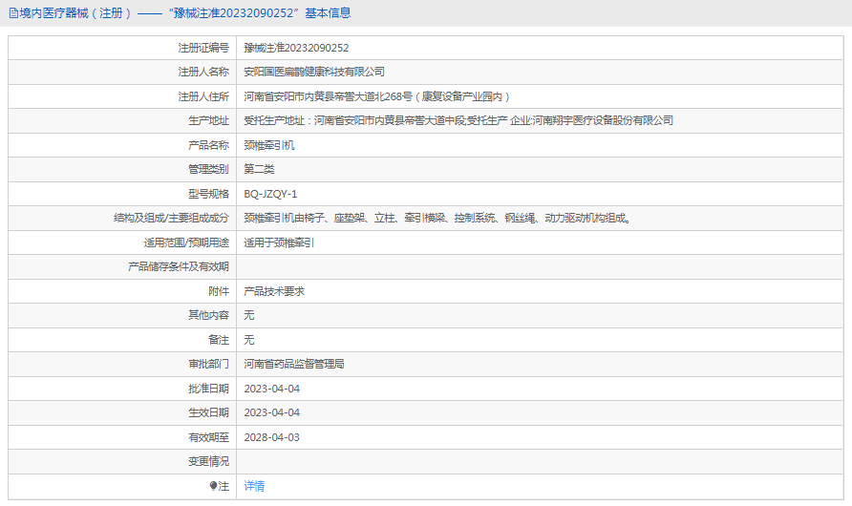The width and height of the screenshot is (852, 506).
Task: Select approving authority 河南省药品监督管理局
Action: click(294, 365)
